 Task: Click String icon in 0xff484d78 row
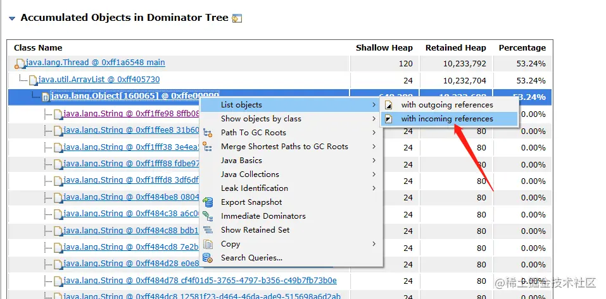pyautogui.click(x=58, y=281)
